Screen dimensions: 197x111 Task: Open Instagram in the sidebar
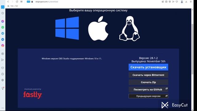(3, 45)
